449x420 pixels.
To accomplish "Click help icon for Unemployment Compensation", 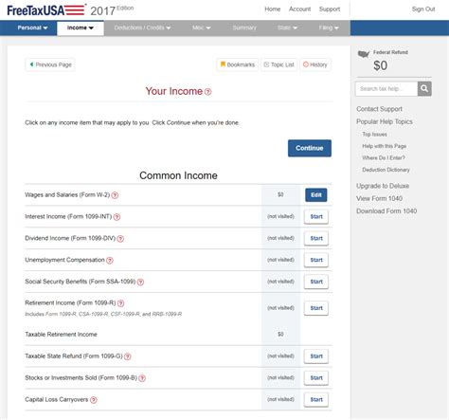I will click(110, 261).
